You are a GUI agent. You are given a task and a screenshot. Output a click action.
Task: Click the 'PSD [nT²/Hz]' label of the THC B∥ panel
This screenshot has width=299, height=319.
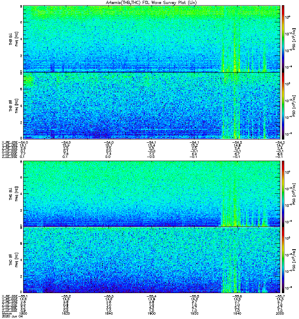coord(294,260)
